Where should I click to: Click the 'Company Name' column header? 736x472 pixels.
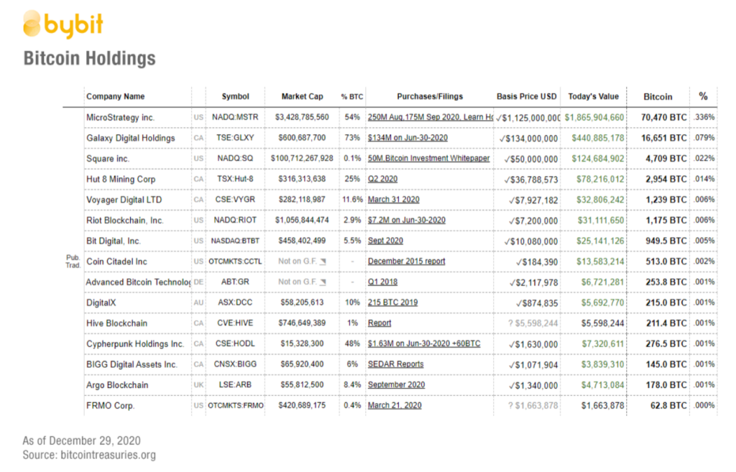pos(116,97)
